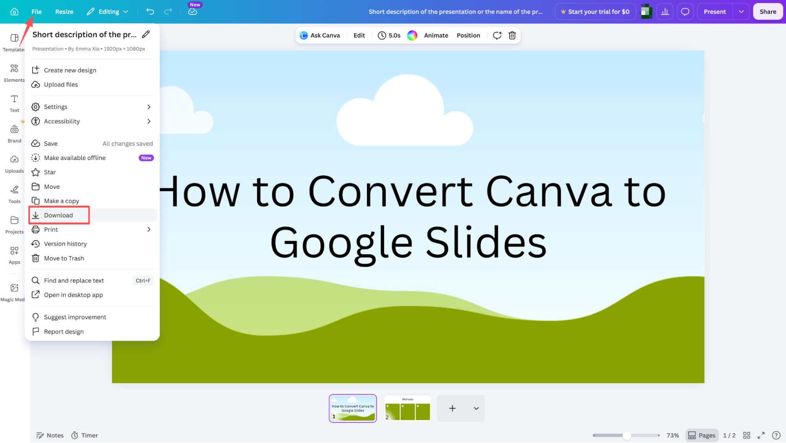786x443 pixels.
Task: Open the background color picker
Action: click(412, 35)
